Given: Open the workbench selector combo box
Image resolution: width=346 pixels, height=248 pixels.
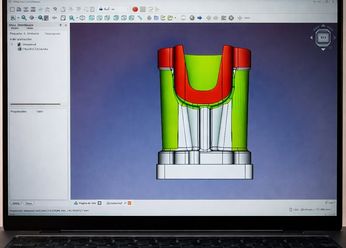Looking at the screenshot, I should tap(114, 9).
